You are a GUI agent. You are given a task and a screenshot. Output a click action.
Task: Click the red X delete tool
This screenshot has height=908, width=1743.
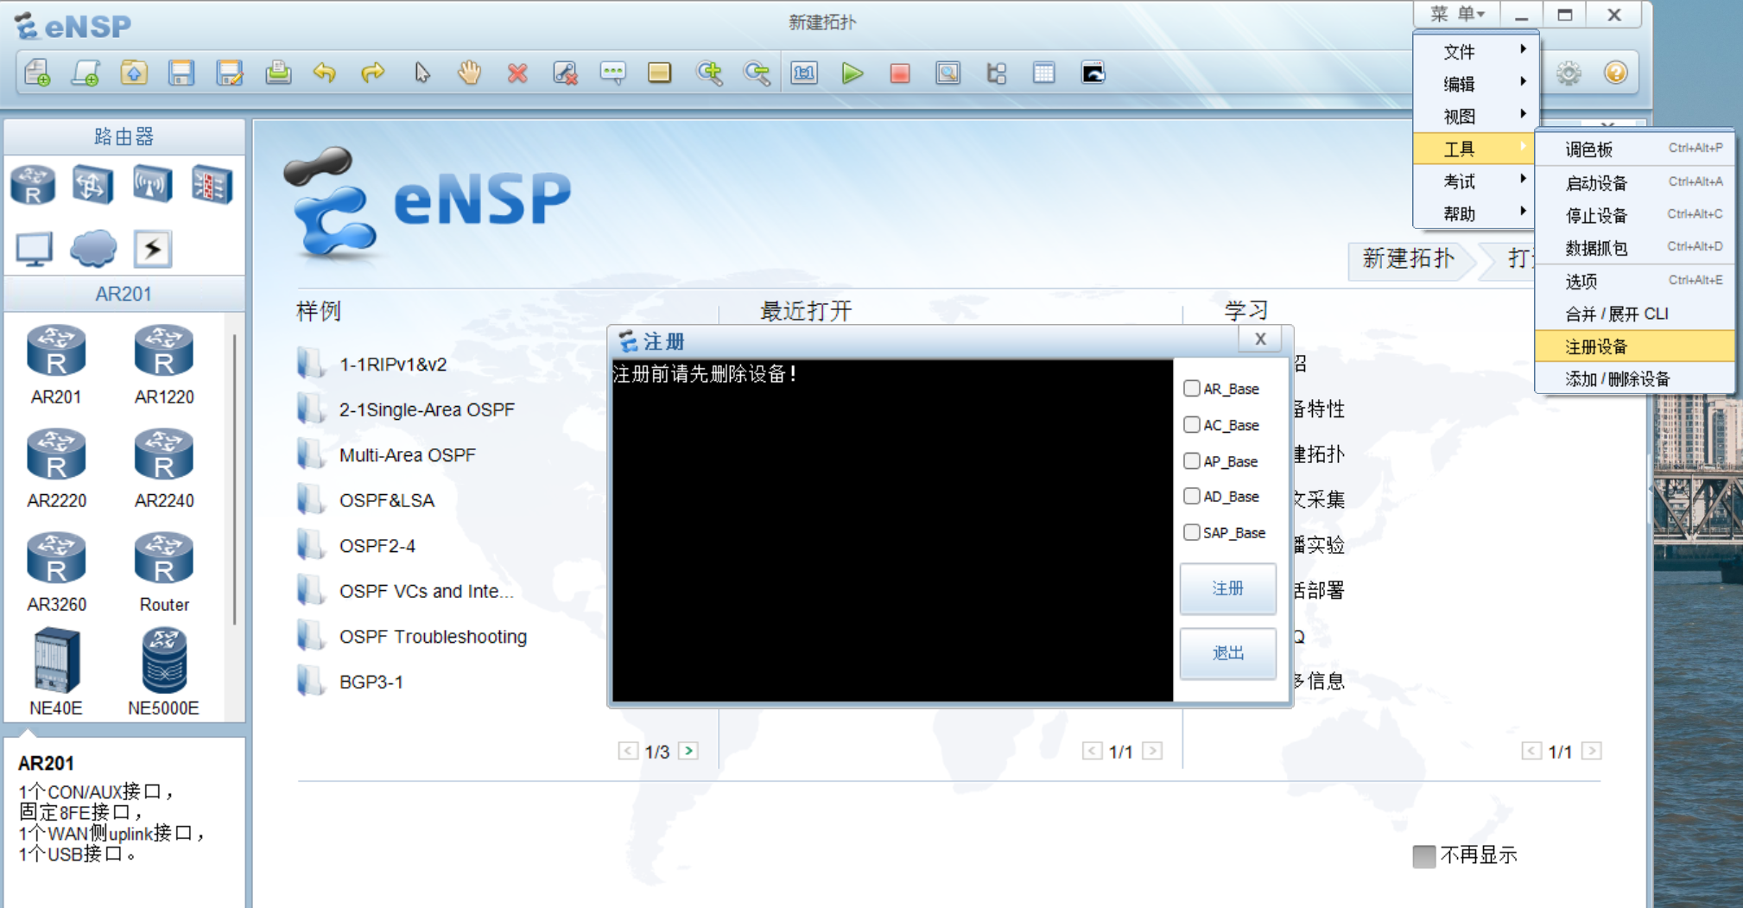click(x=517, y=73)
